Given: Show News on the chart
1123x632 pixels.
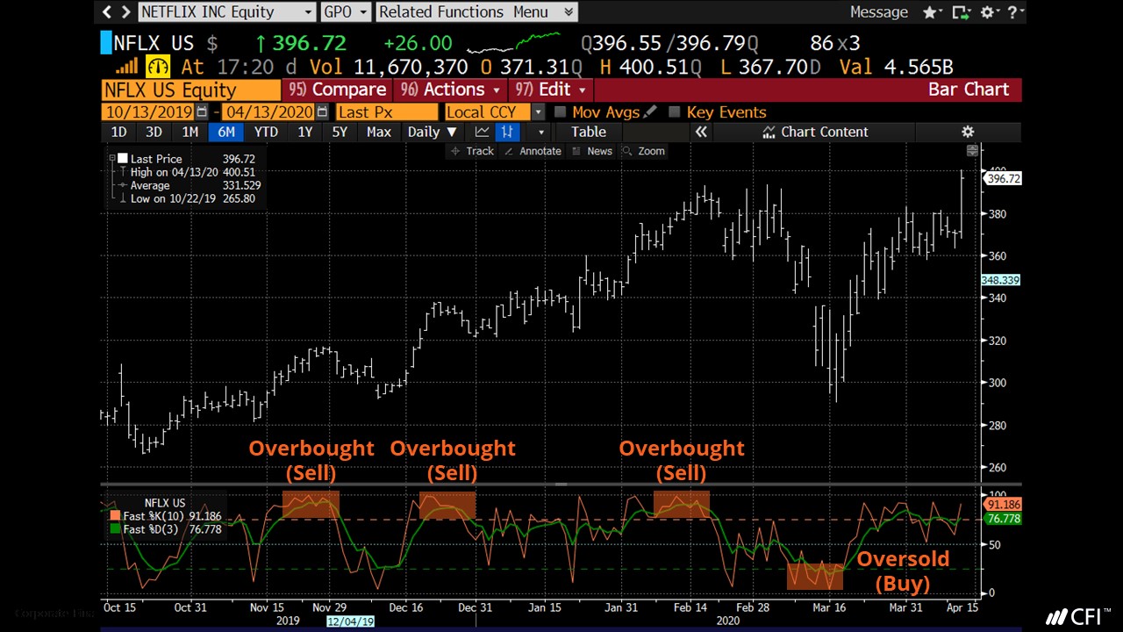Looking at the screenshot, I should click(592, 151).
